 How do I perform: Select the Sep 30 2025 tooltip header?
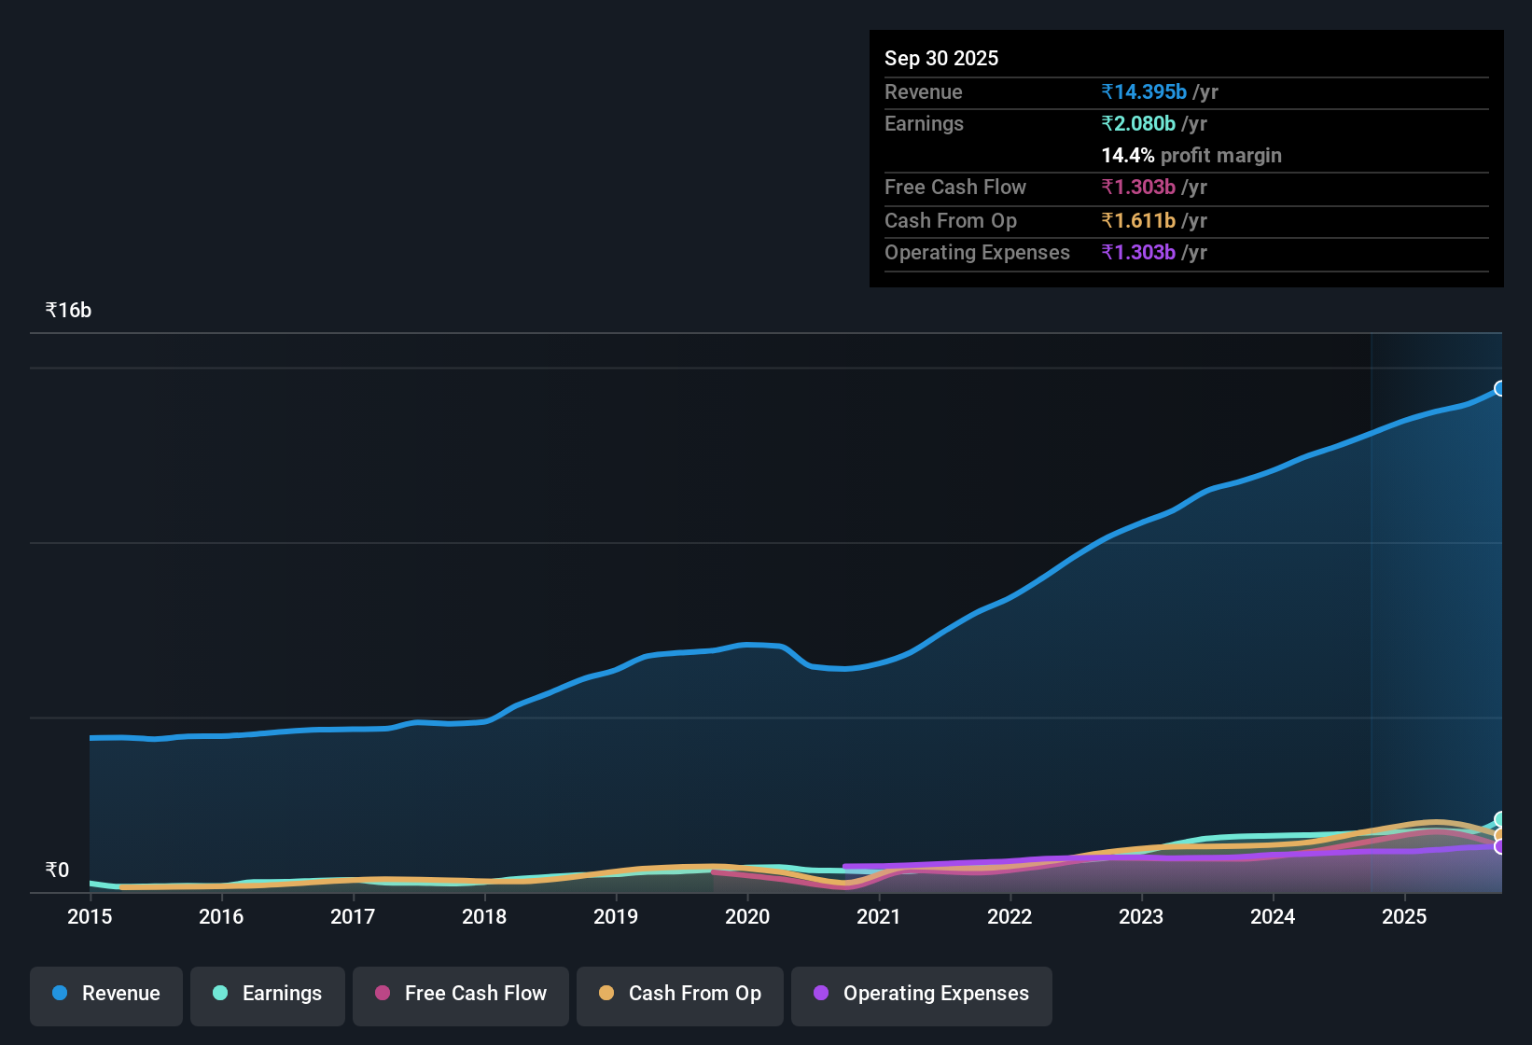pyautogui.click(x=941, y=58)
